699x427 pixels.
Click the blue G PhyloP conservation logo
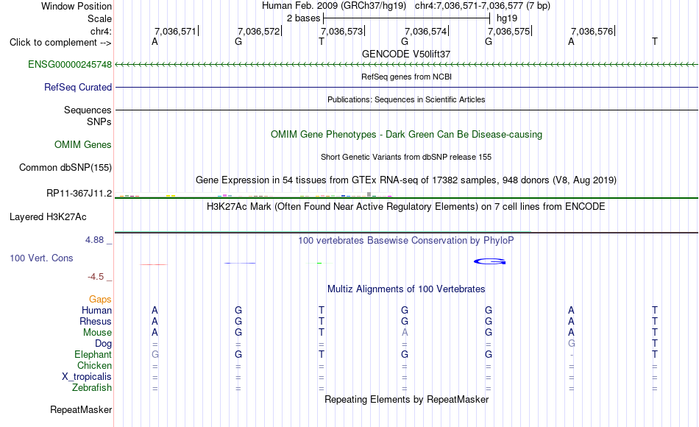(489, 261)
